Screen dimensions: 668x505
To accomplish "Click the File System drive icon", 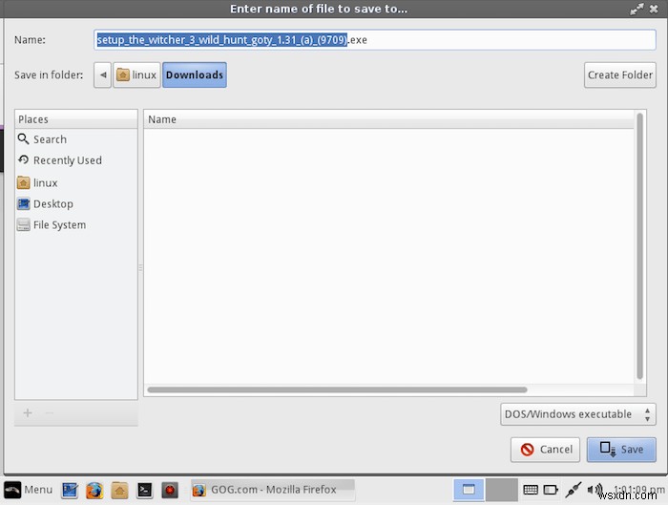I will 24,224.
